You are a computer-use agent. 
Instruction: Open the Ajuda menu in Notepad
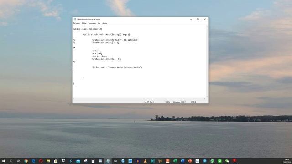[105, 23]
